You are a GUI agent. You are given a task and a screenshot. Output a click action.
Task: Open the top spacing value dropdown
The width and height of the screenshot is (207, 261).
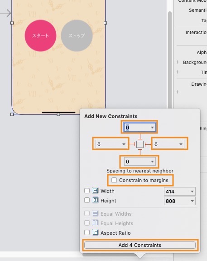coord(152,128)
